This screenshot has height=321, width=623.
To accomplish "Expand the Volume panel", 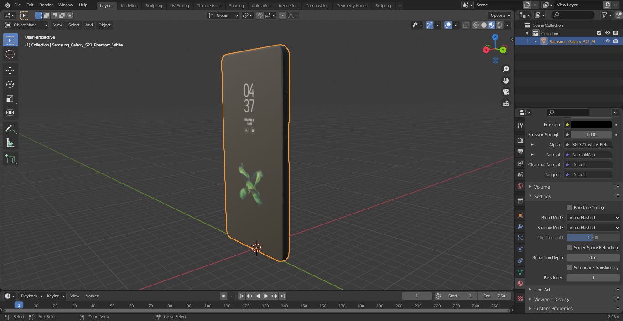I will tap(542, 187).
